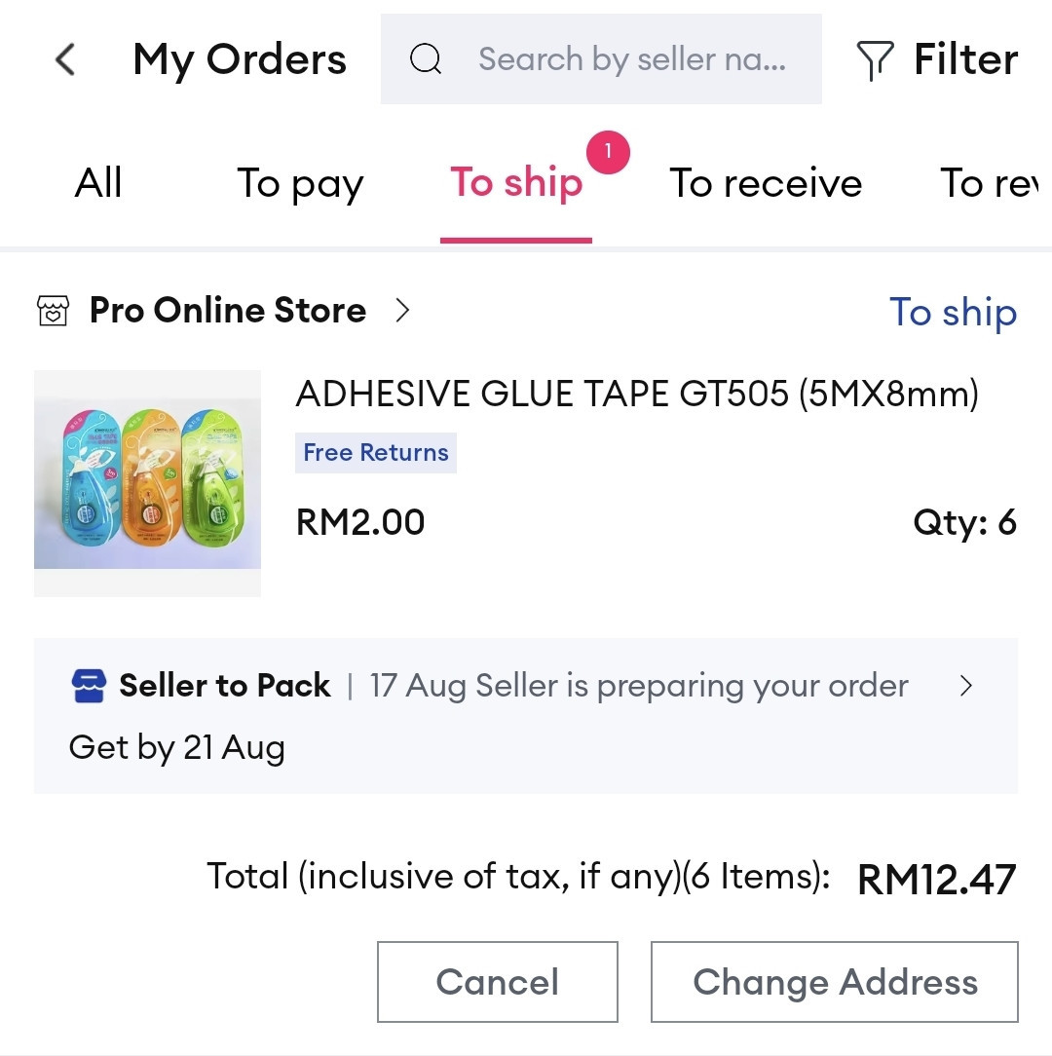Switch to the All orders tab

coord(98,182)
